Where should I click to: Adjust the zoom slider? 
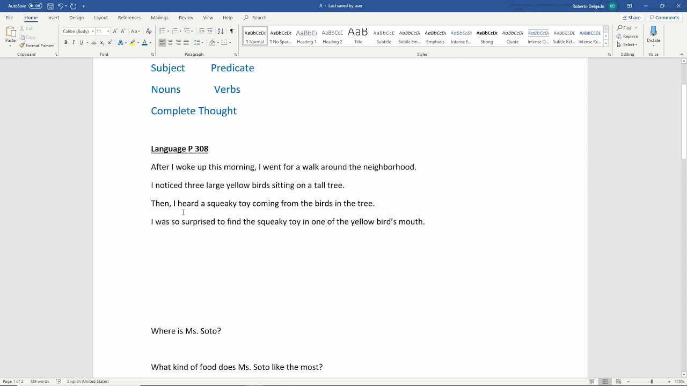click(651, 381)
